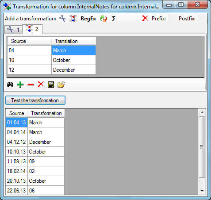This screenshot has width=211, height=200.
Task: Click Test the transformation button
Action: (x=35, y=100)
